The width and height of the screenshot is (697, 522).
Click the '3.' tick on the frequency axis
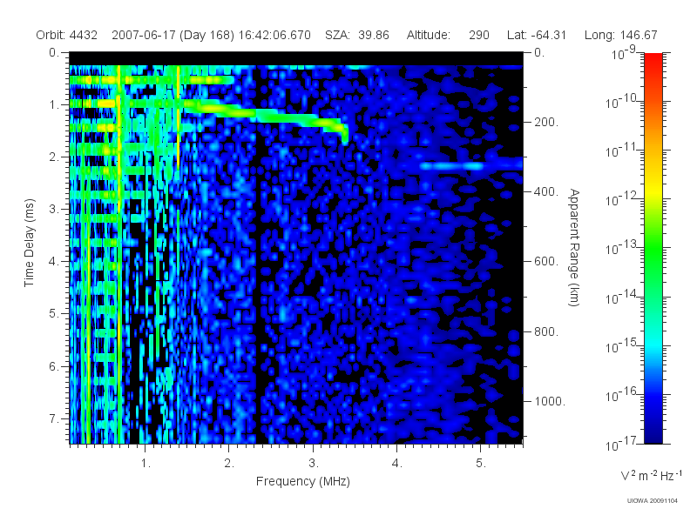tap(314, 464)
